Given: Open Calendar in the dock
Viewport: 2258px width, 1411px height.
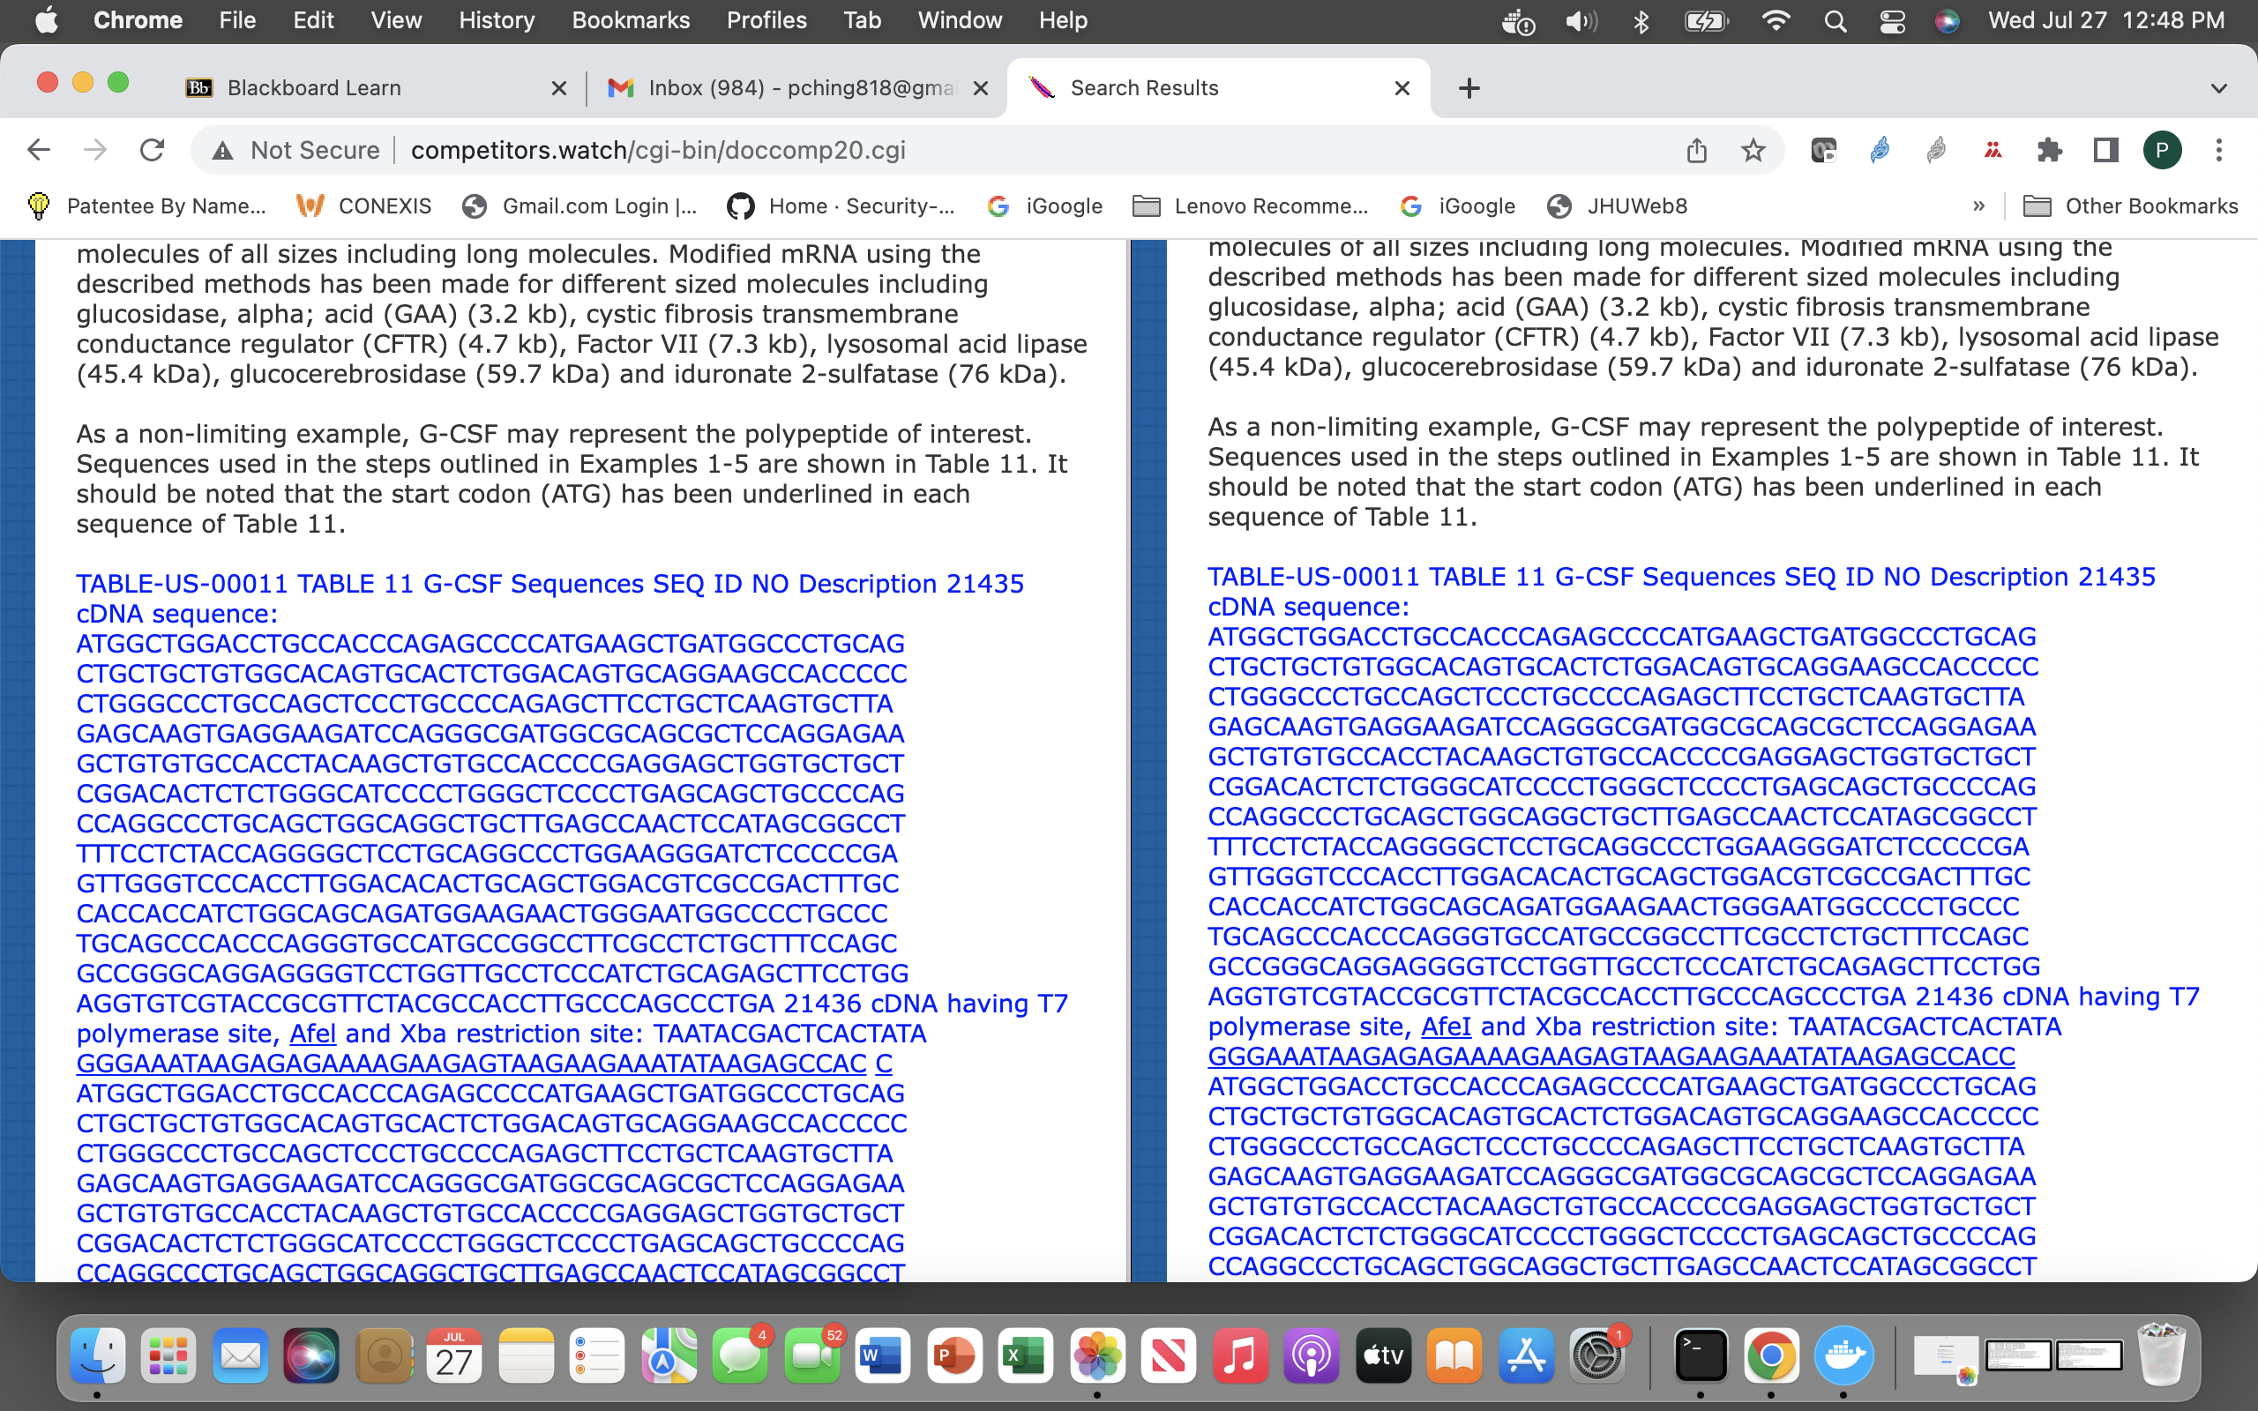Looking at the screenshot, I should tap(454, 1355).
